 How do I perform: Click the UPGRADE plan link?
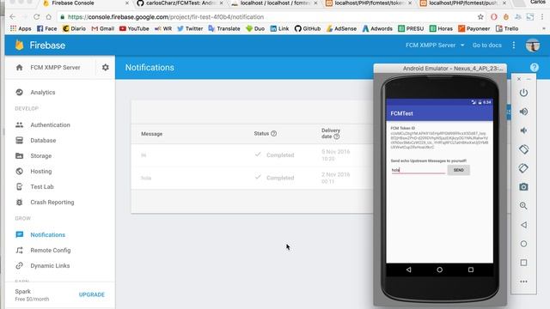point(92,294)
